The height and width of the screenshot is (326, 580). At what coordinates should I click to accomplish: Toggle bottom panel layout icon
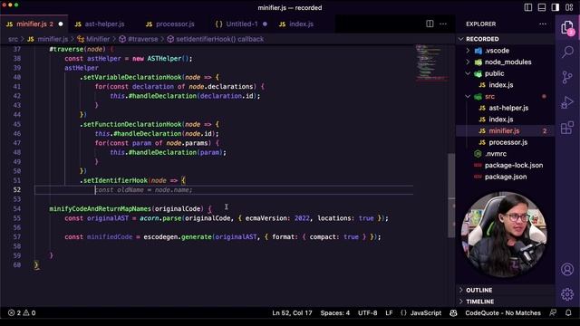[x=542, y=7]
